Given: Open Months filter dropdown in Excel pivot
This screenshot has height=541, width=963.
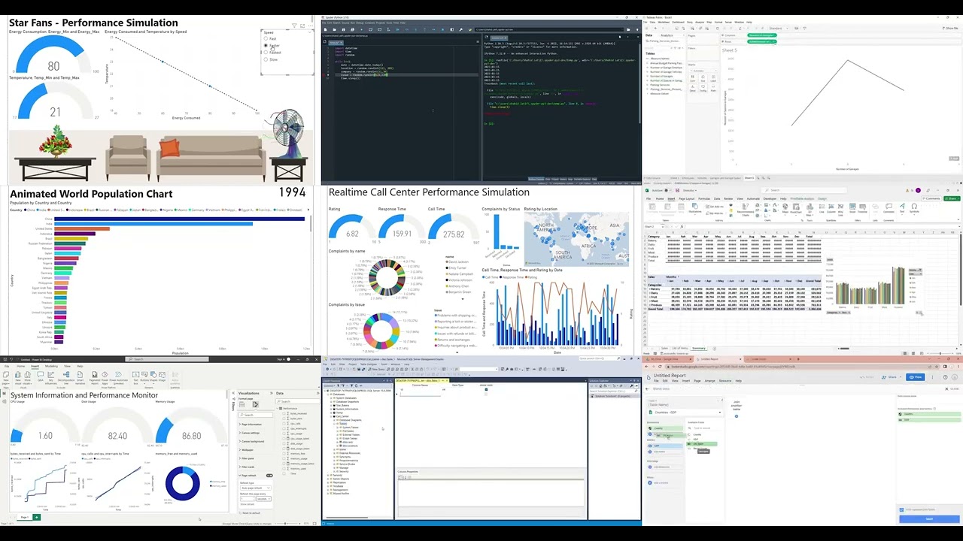Looking at the screenshot, I should (x=679, y=277).
